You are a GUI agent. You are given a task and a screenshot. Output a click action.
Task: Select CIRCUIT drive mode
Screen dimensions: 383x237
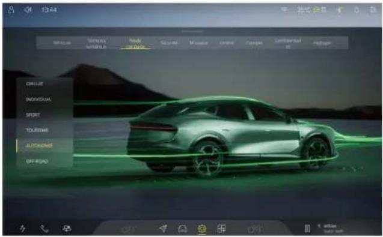[x=34, y=84]
